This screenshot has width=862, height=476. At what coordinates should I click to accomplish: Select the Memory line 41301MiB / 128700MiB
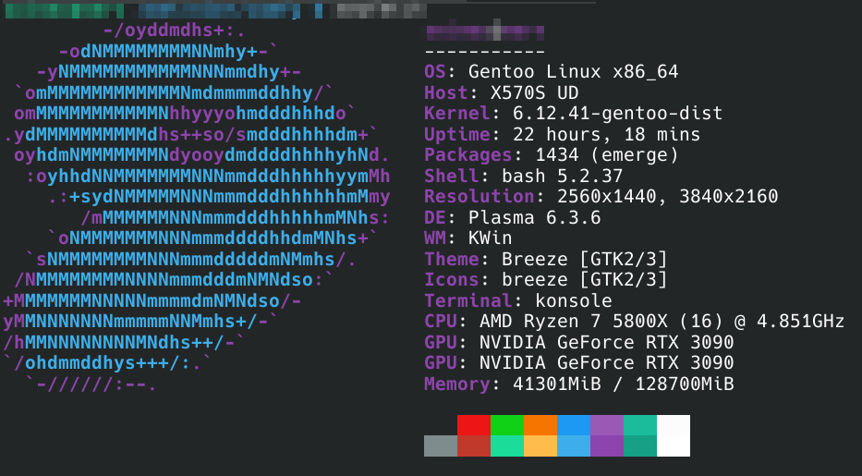(579, 384)
